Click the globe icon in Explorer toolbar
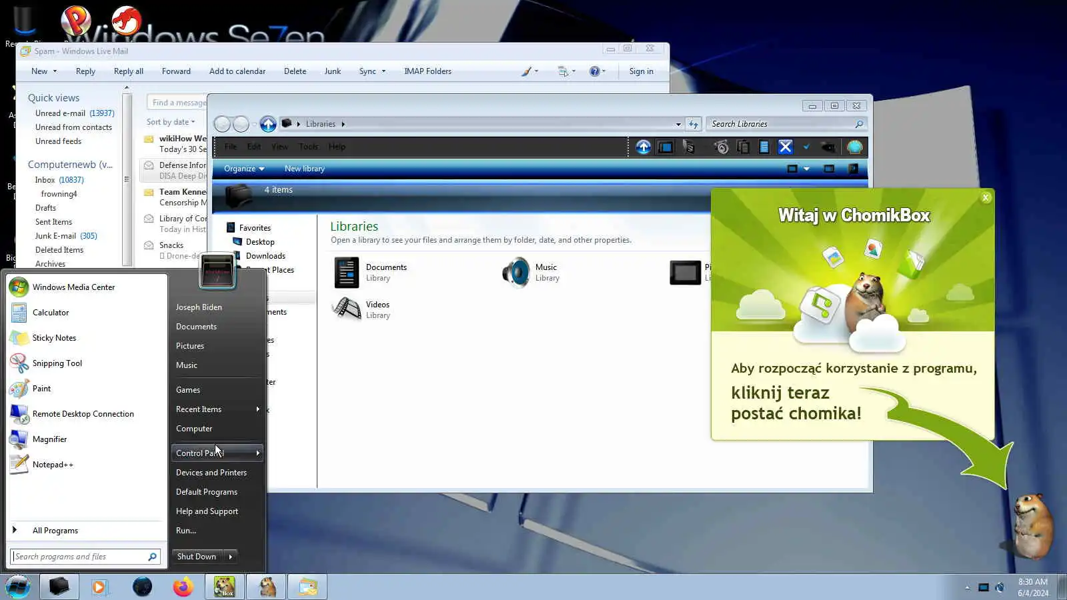Viewport: 1067px width, 600px height. [854, 147]
